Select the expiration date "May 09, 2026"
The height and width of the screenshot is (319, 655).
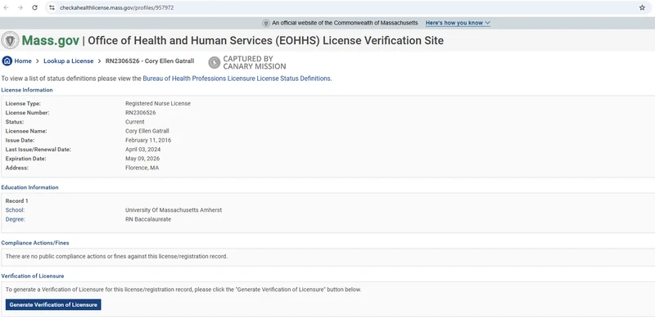142,159
